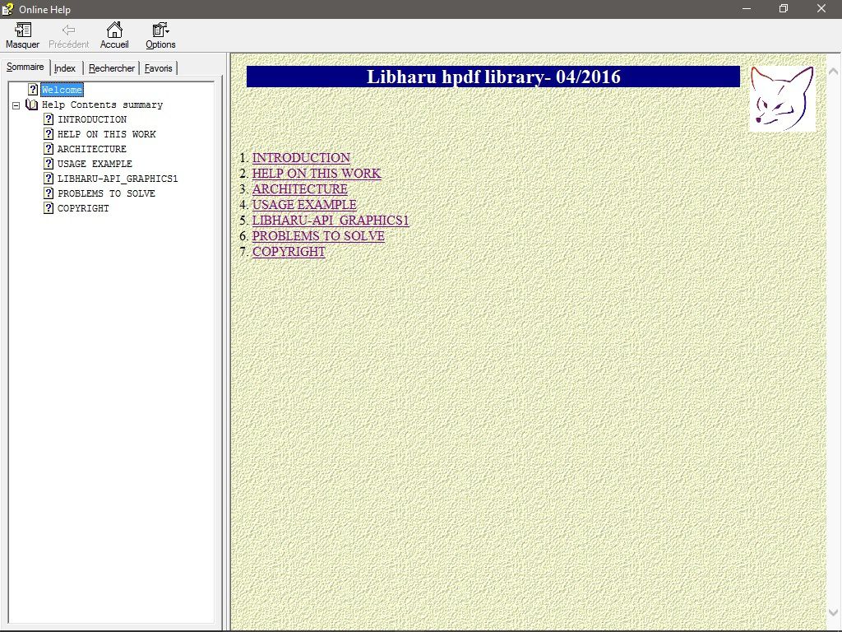Image resolution: width=842 pixels, height=632 pixels.
Task: Open the Favoris tab
Action: (x=159, y=68)
